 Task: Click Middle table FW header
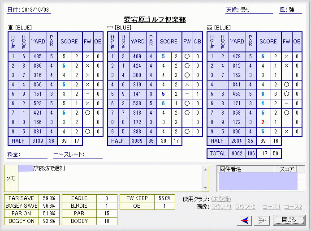(x=187, y=42)
